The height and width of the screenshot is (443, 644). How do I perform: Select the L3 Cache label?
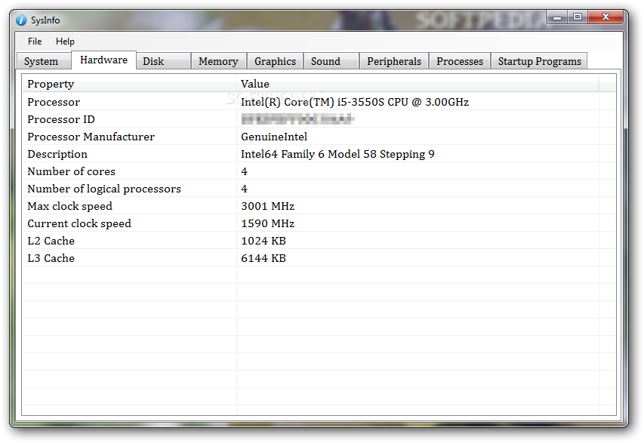(51, 258)
